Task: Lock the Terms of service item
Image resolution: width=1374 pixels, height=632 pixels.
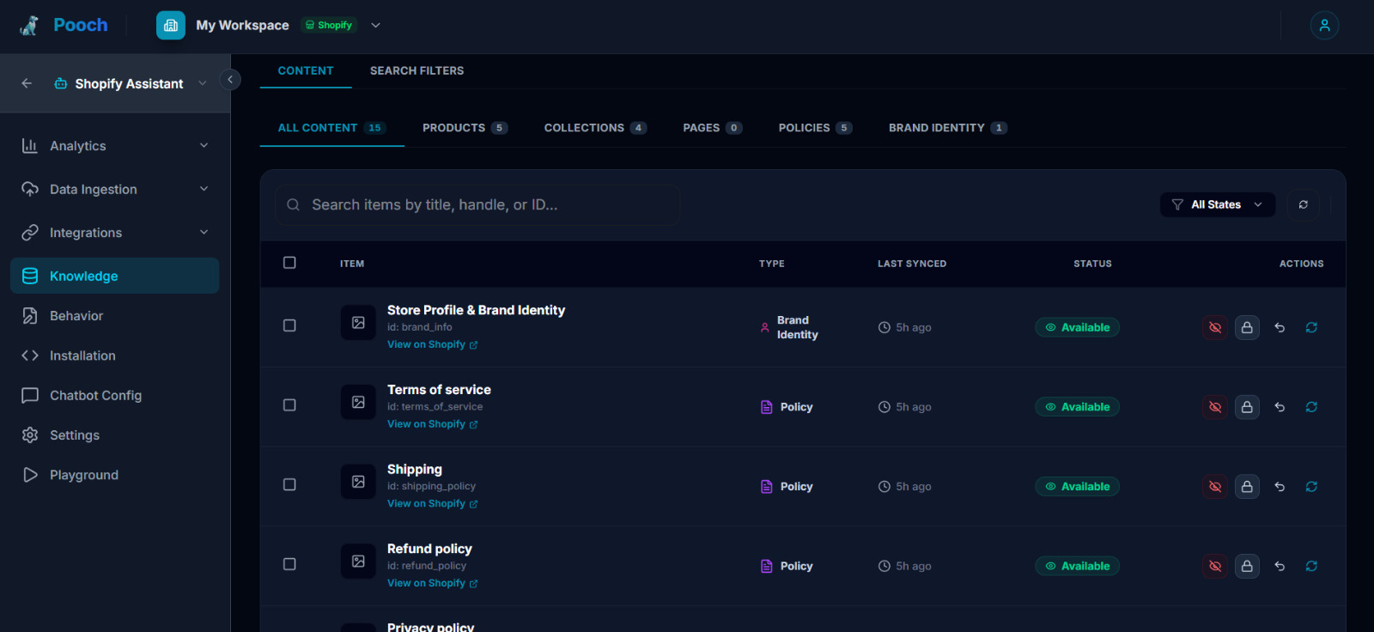Action: [x=1247, y=407]
